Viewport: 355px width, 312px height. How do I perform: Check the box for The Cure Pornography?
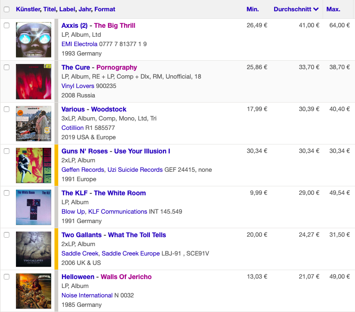pyautogui.click(x=7, y=67)
